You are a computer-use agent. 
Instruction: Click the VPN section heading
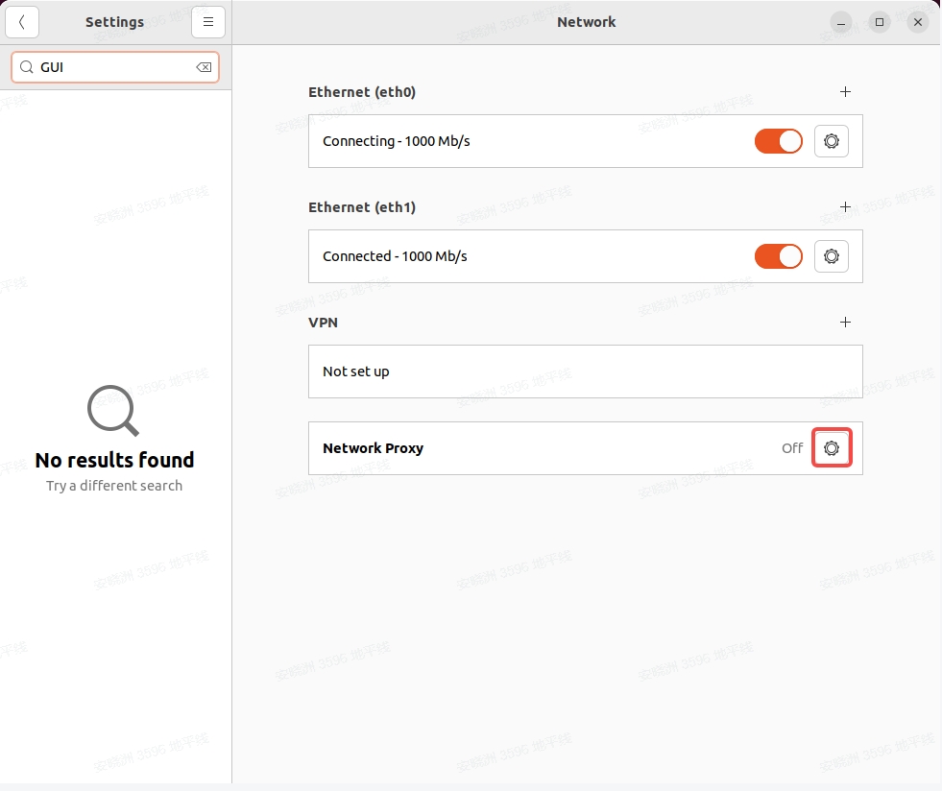[x=324, y=323]
